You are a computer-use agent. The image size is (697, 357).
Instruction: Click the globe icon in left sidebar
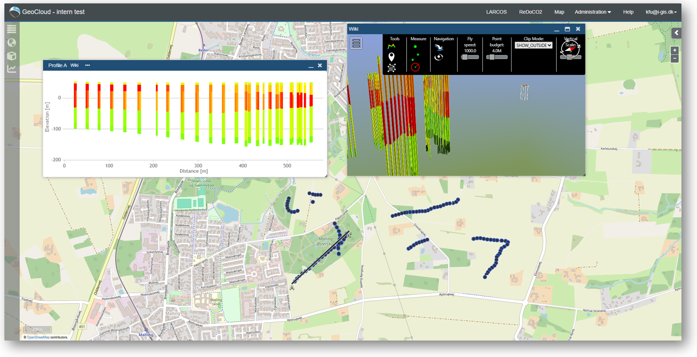12,43
